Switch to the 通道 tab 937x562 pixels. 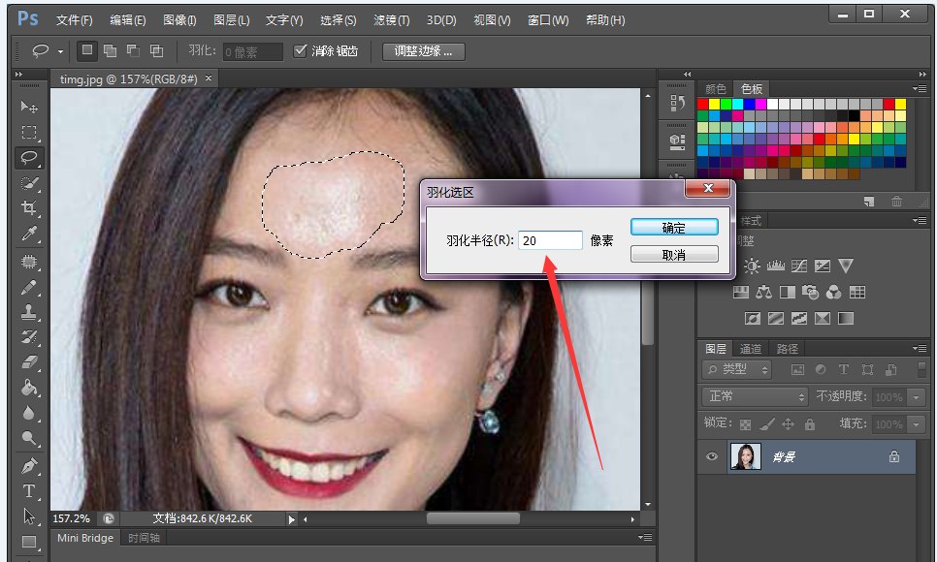click(x=751, y=349)
